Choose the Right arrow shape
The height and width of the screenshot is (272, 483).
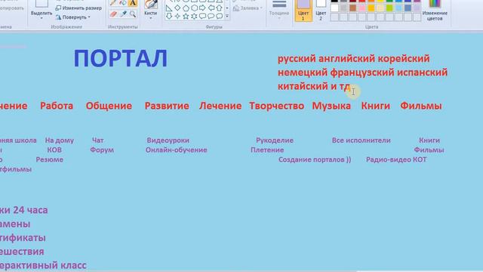coord(202,8)
